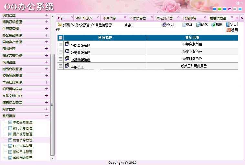Switch to the 项目信息 tab
Image resolution: width=245 pixels, height=165 pixels.
pyautogui.click(x=109, y=18)
